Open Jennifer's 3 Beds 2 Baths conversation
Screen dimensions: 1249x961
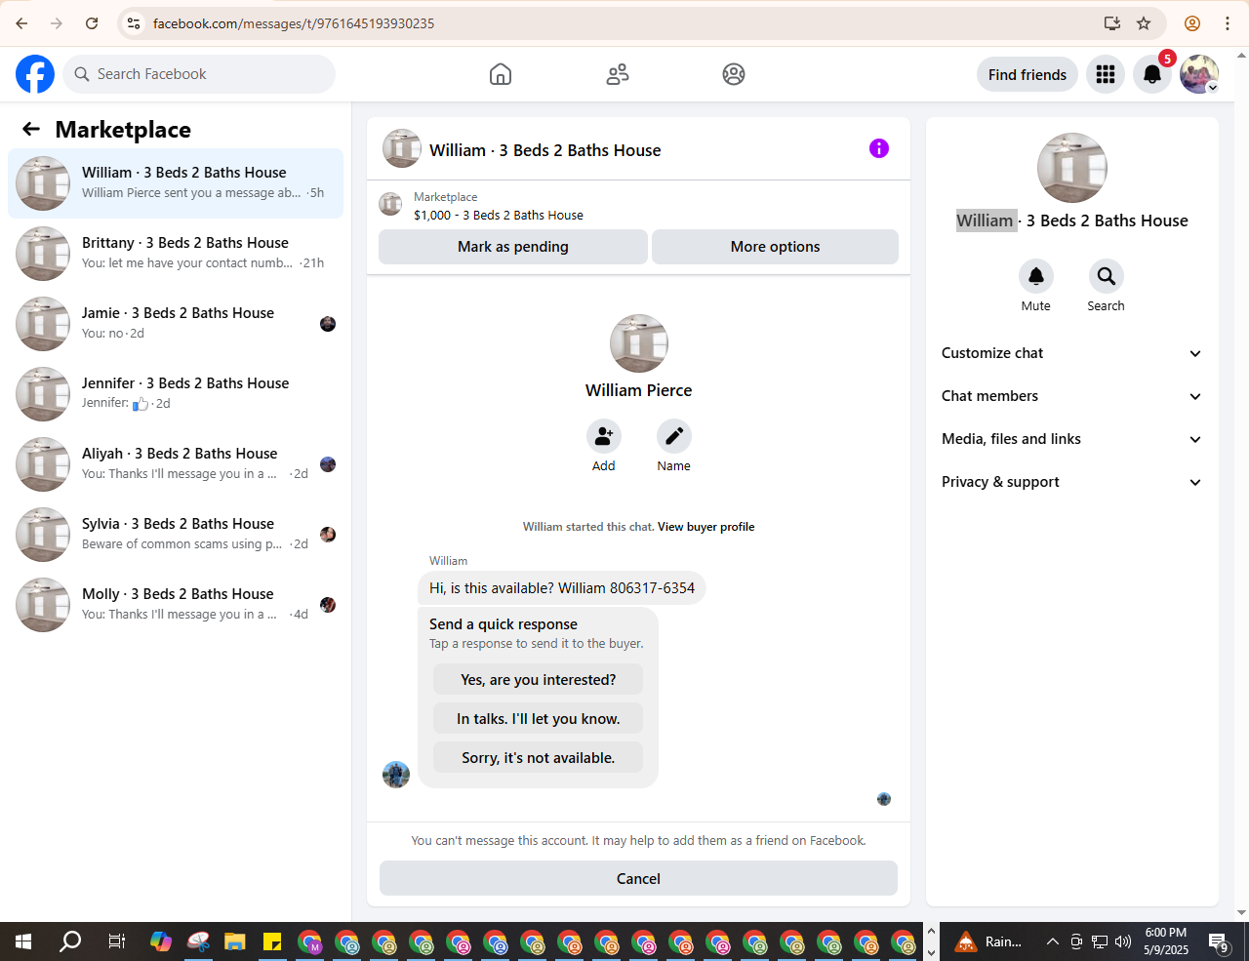[176, 394]
